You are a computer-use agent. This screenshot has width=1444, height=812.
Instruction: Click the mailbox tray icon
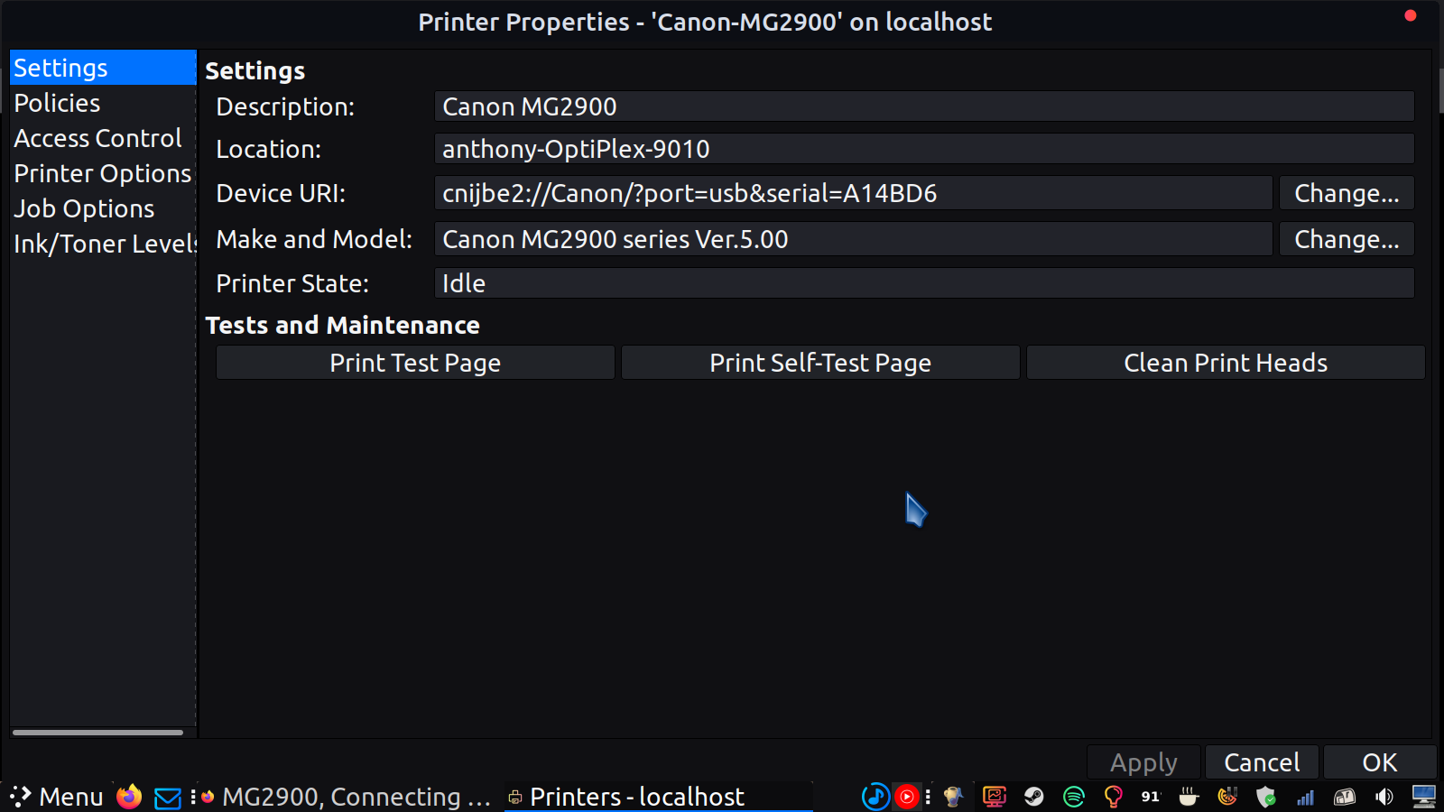coord(1345,797)
